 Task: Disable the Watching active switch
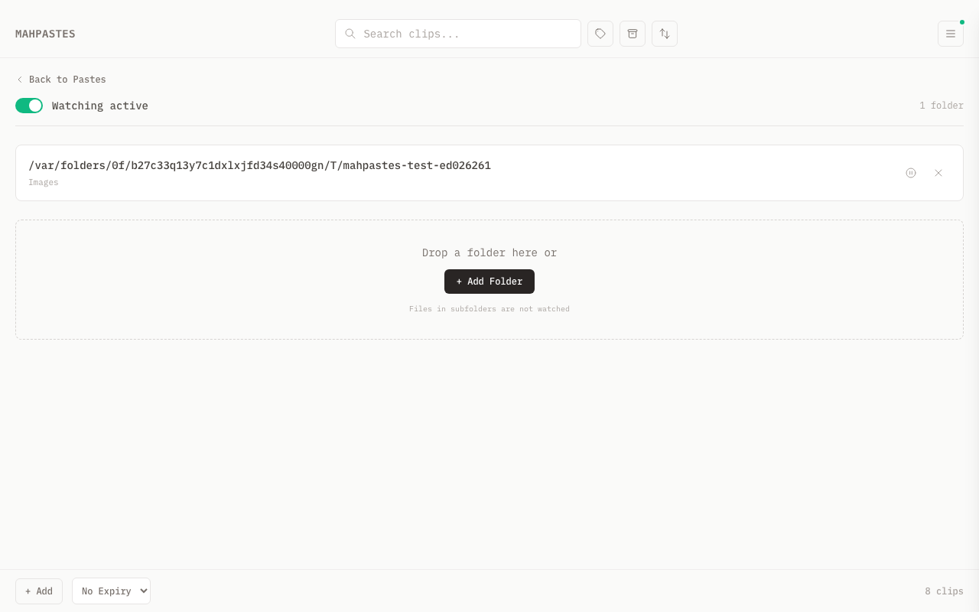click(29, 106)
